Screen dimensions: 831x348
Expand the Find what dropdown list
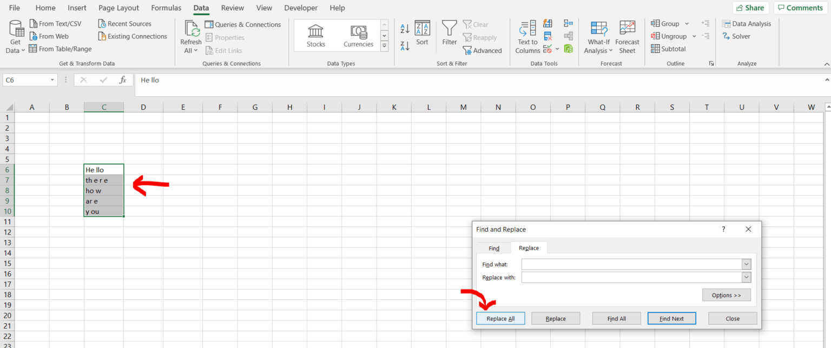click(x=746, y=264)
